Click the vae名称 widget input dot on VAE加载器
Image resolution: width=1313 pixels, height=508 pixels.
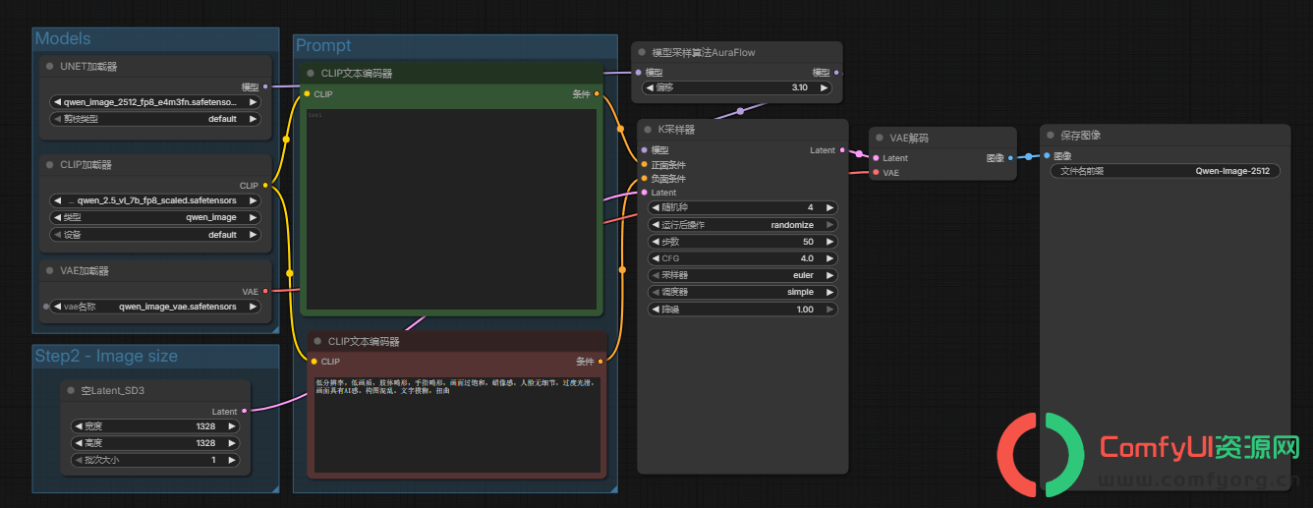click(x=45, y=307)
